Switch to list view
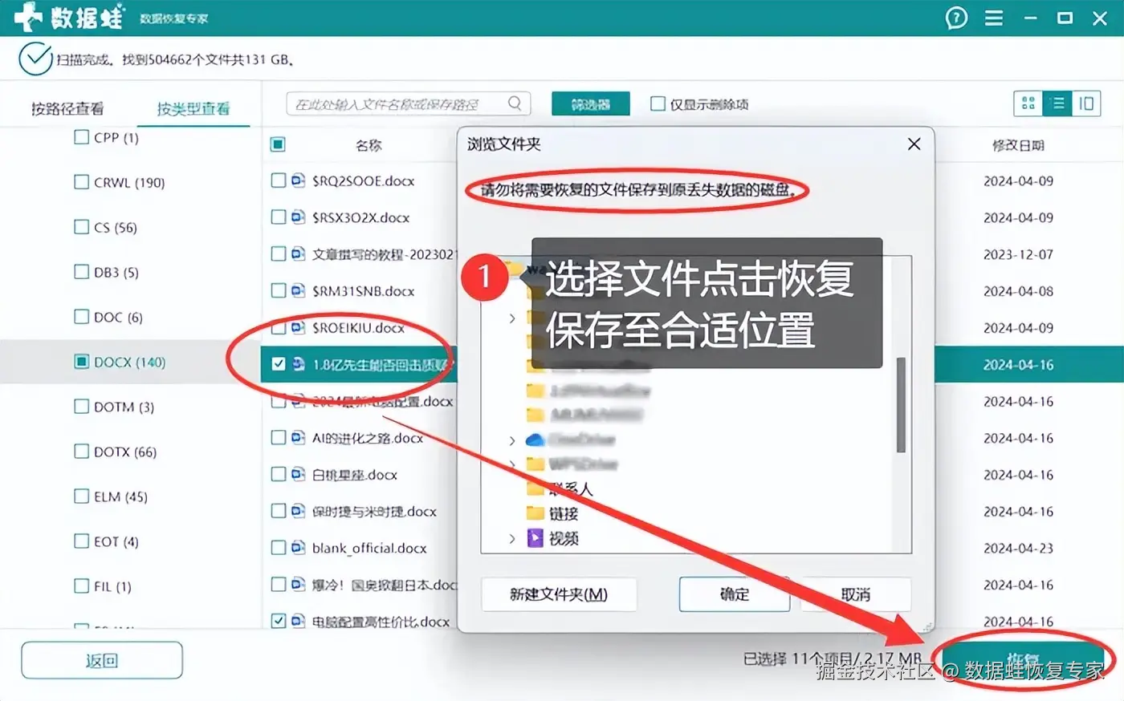 [x=1057, y=103]
